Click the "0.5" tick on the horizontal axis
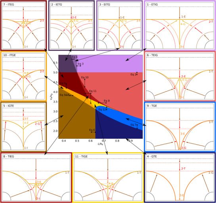 77,141
